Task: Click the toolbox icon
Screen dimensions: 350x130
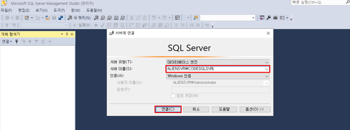Action: tap(276, 18)
